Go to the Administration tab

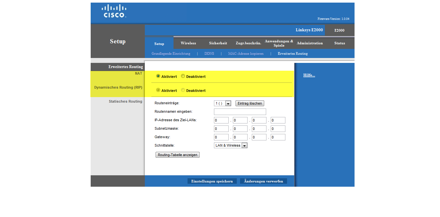310,43
